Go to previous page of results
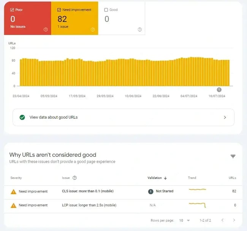This screenshot has height=231, width=247. (x=223, y=220)
